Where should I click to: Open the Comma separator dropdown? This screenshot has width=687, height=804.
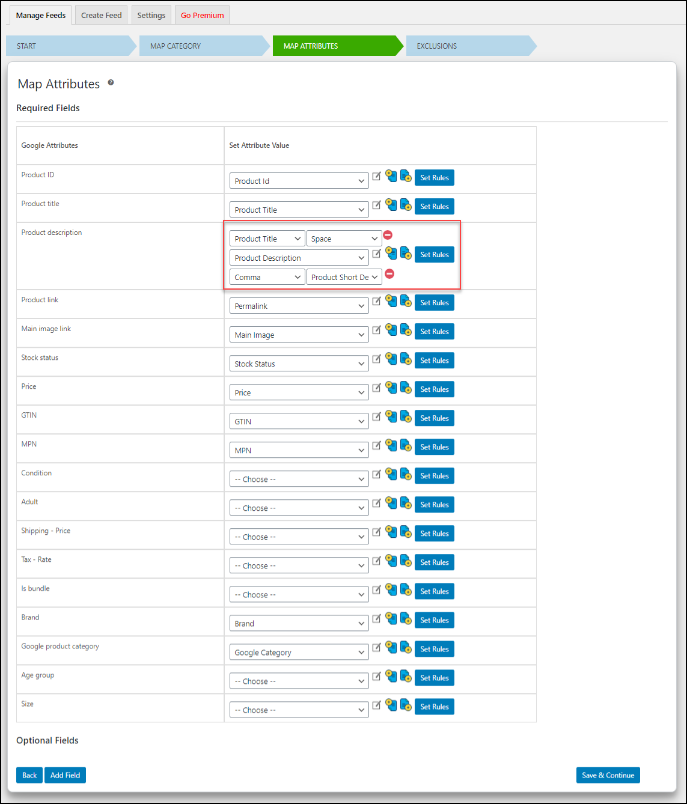point(267,277)
